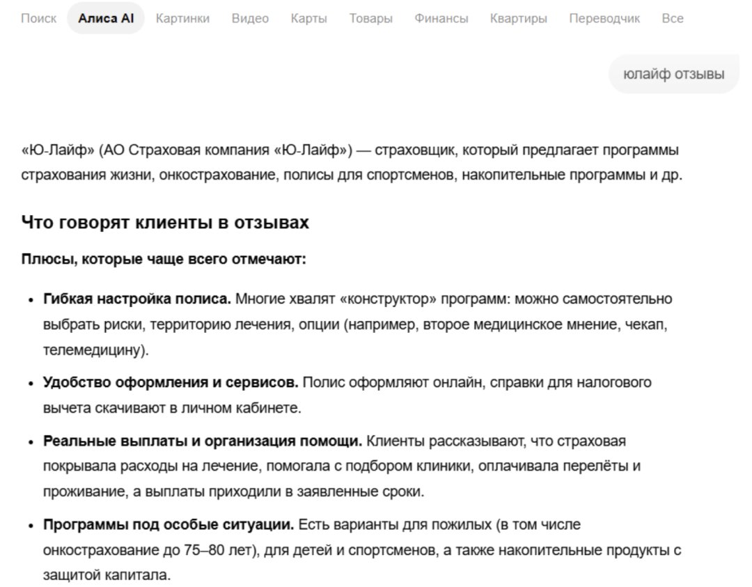
Task: Select the active Алиса AI tab
Action: point(106,18)
